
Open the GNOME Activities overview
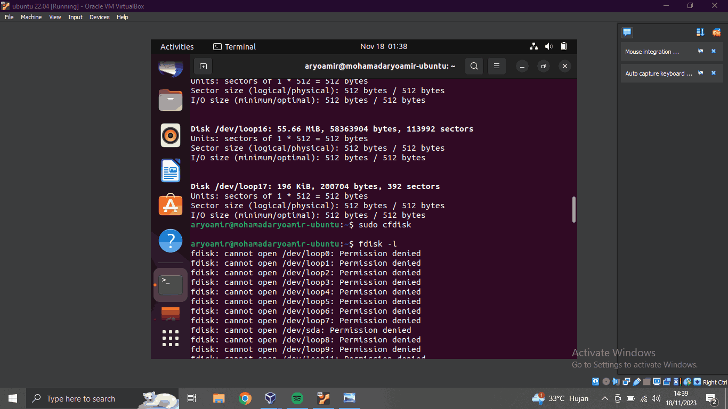click(x=177, y=46)
